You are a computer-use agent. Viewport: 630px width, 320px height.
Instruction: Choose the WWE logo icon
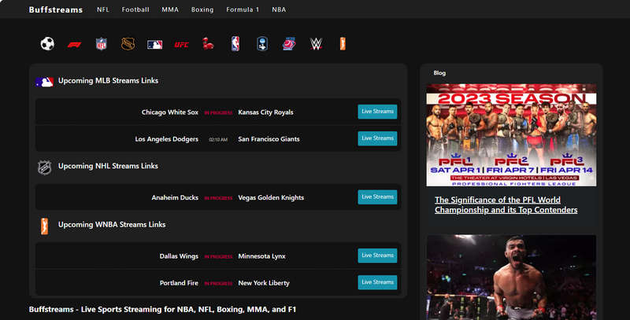pyautogui.click(x=317, y=44)
